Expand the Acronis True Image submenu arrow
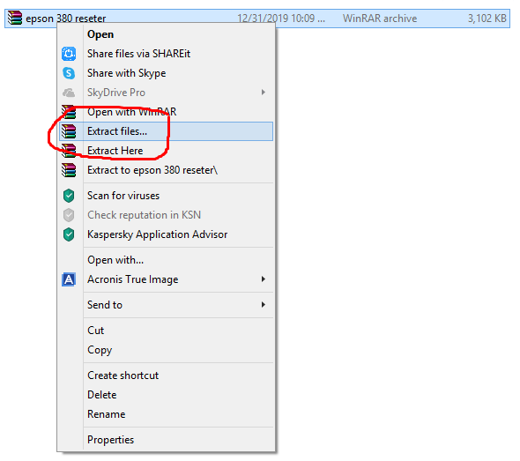The image size is (520, 461). [x=264, y=279]
